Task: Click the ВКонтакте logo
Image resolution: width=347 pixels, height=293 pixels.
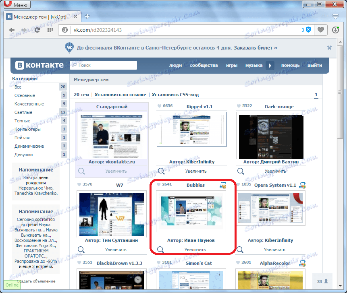Action: click(39, 65)
